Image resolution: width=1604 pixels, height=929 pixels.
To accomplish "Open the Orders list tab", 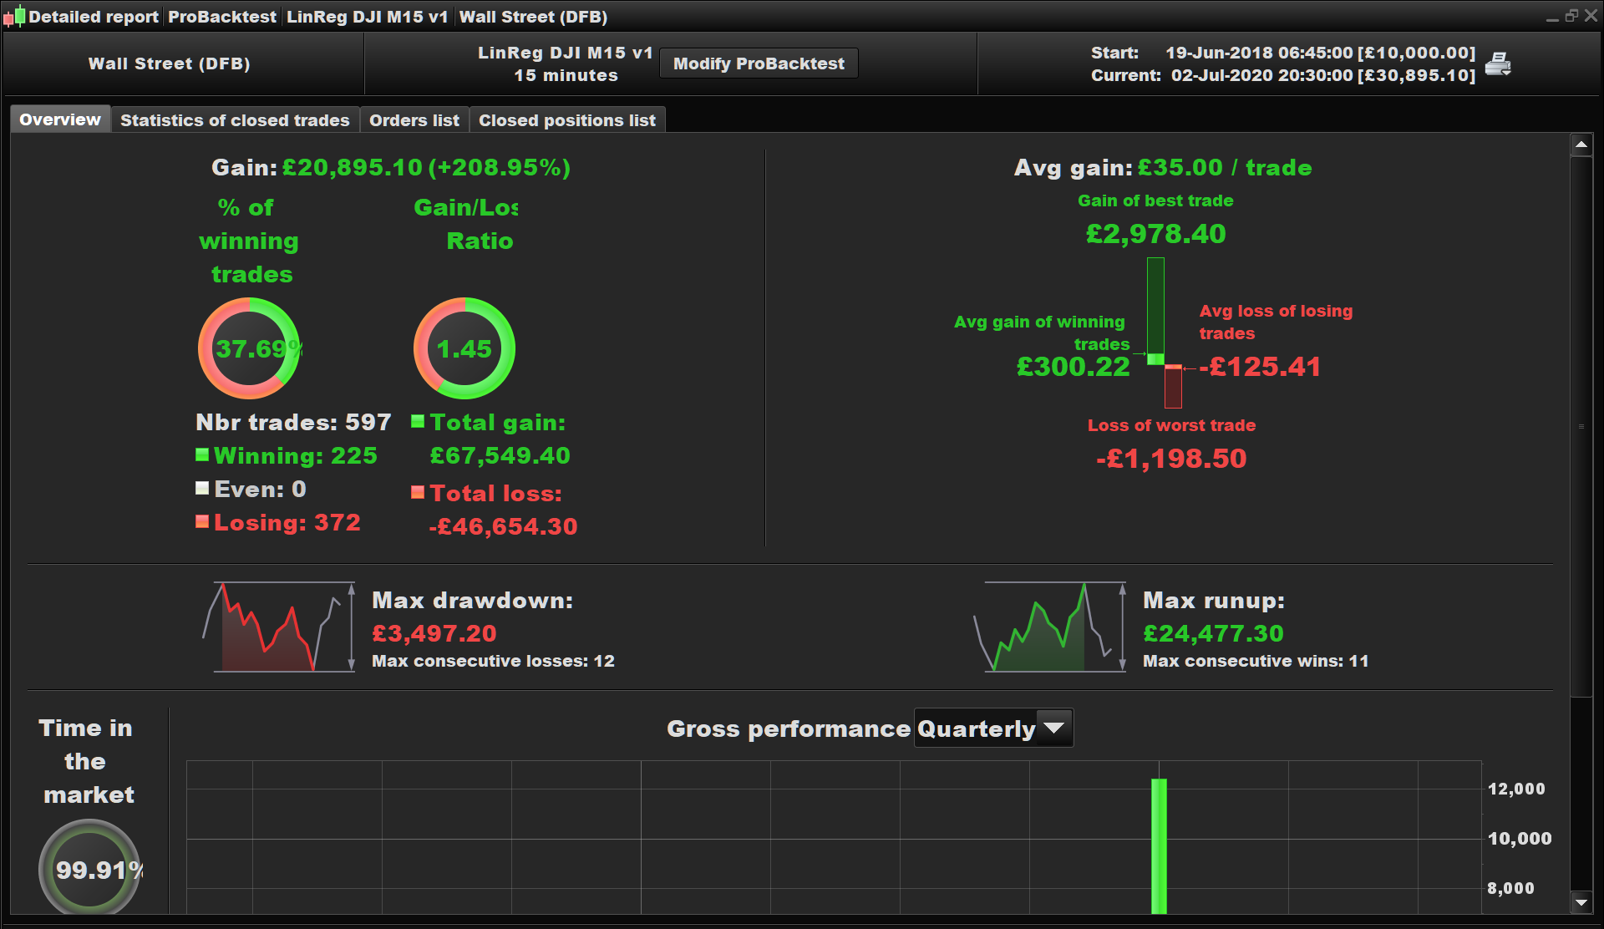I will pyautogui.click(x=414, y=120).
